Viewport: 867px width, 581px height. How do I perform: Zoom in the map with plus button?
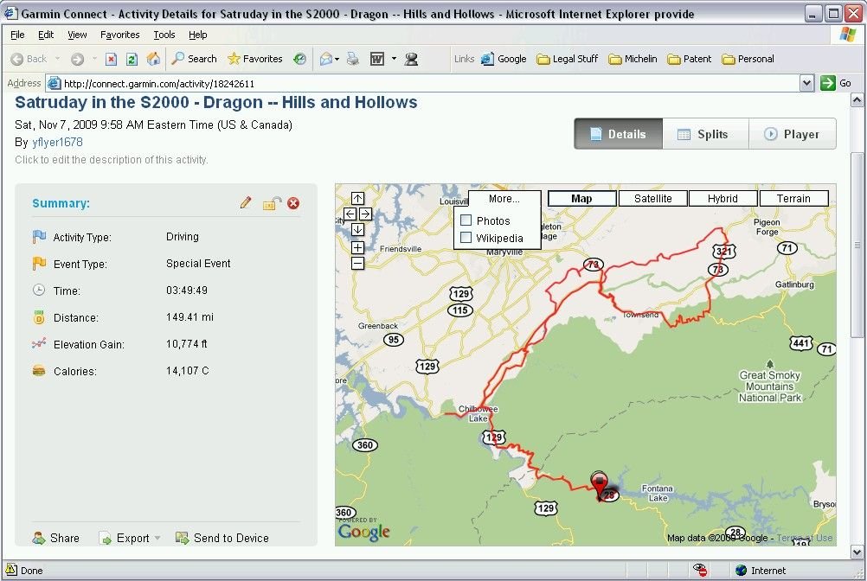pyautogui.click(x=357, y=247)
